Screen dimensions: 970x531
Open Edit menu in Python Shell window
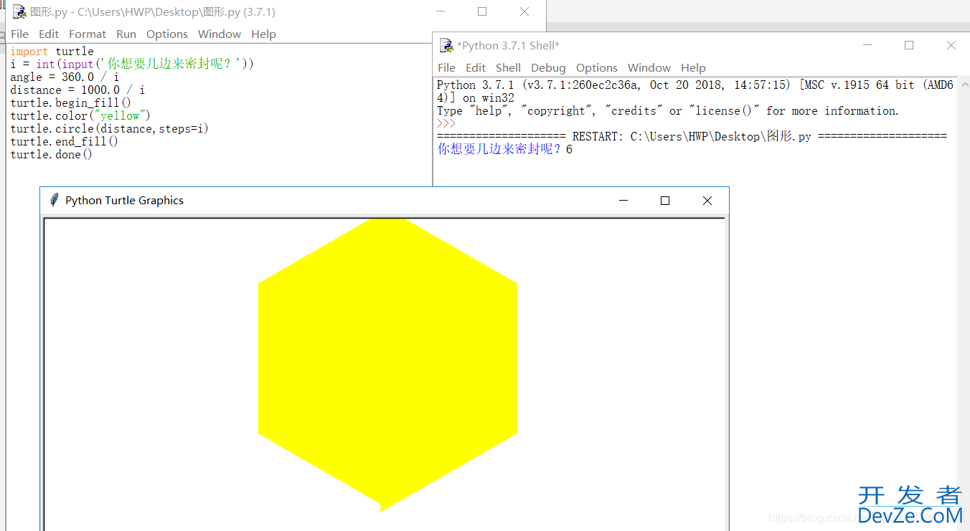[476, 67]
